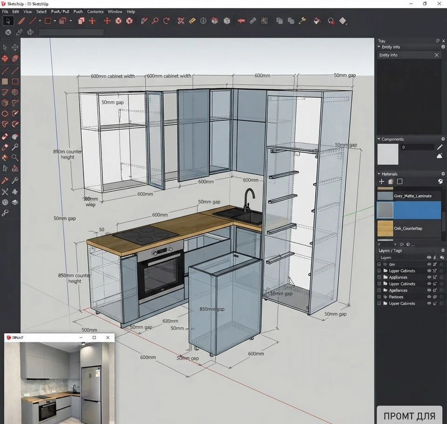
Task: Hide the Gex layer with its eye icon
Action: (429, 264)
